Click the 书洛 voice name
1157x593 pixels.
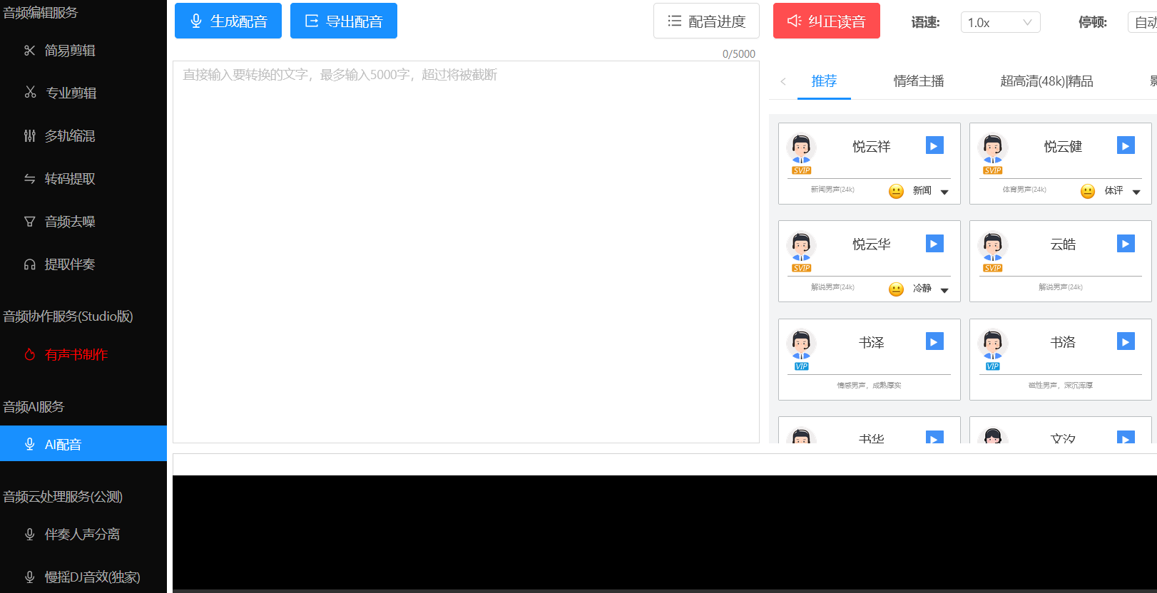pos(1063,343)
